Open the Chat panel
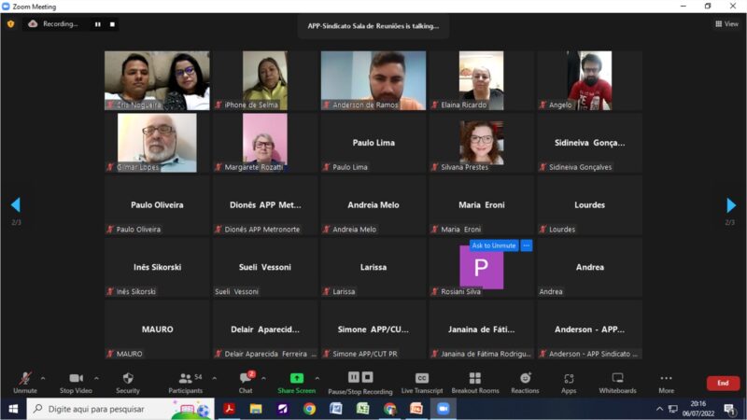Viewport: 747px width, 420px height. click(x=245, y=382)
